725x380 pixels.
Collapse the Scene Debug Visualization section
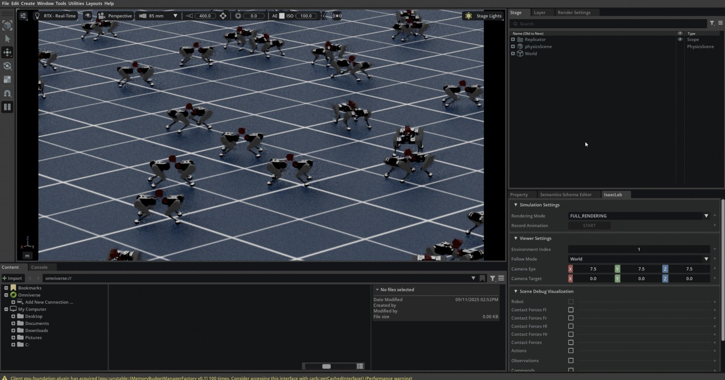click(516, 291)
